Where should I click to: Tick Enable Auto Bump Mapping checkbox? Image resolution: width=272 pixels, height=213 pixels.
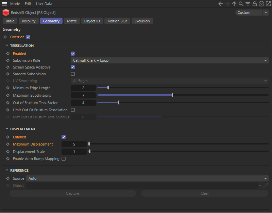[64, 159]
